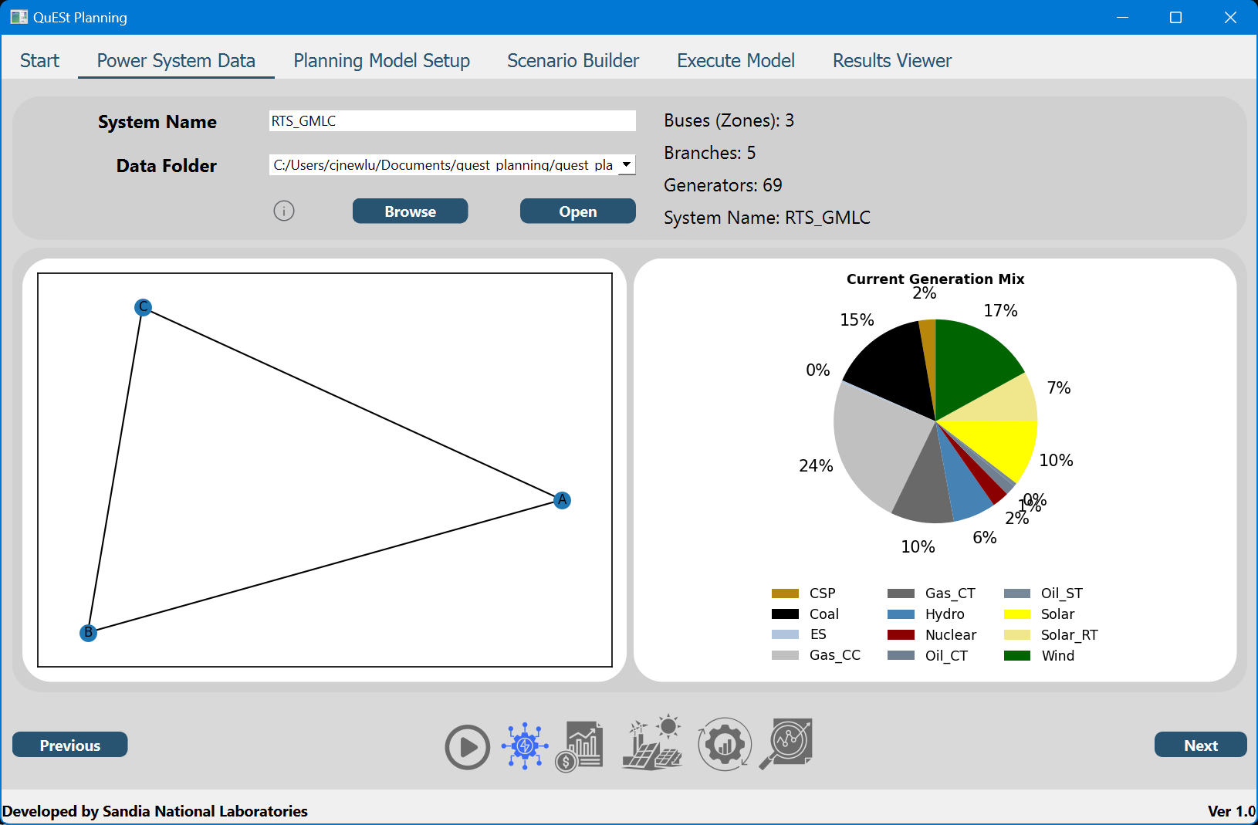
Task: Click the Gas_CT legend color swatch
Action: [x=901, y=593]
